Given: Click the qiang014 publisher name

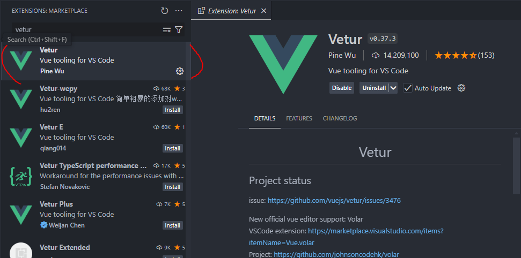Looking at the screenshot, I should (53, 148).
